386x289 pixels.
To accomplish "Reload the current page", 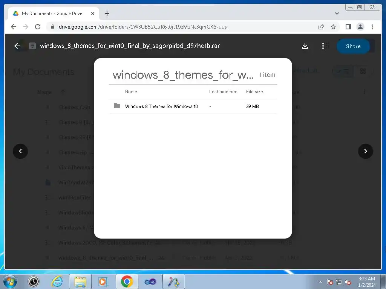I will [x=38, y=27].
